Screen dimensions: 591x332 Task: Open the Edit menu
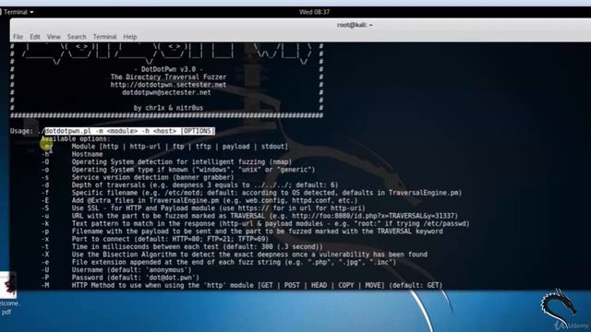[x=35, y=37]
